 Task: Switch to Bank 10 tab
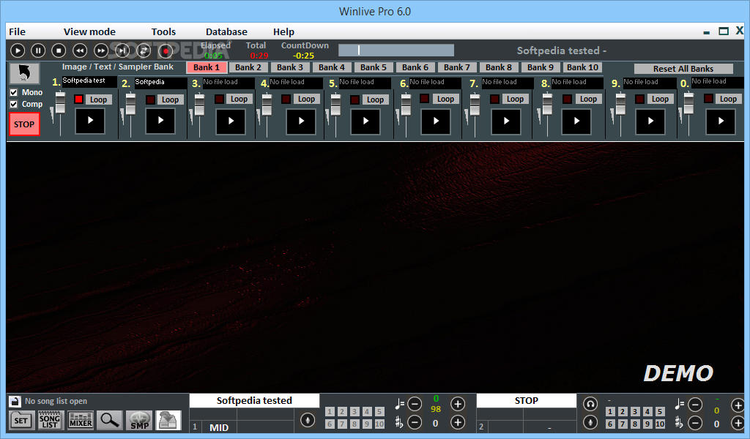[x=582, y=67]
